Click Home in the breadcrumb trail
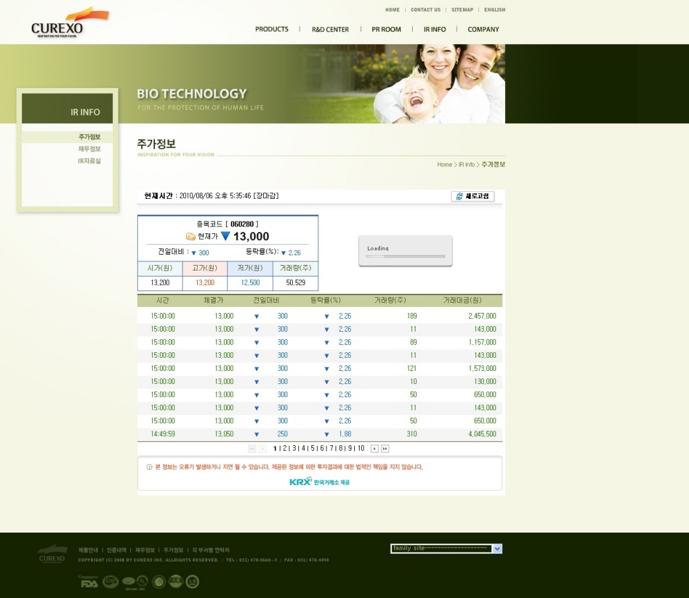The width and height of the screenshot is (689, 598). (x=444, y=164)
